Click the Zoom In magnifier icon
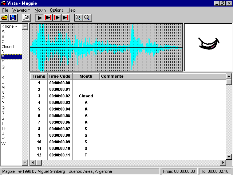 (78, 17)
